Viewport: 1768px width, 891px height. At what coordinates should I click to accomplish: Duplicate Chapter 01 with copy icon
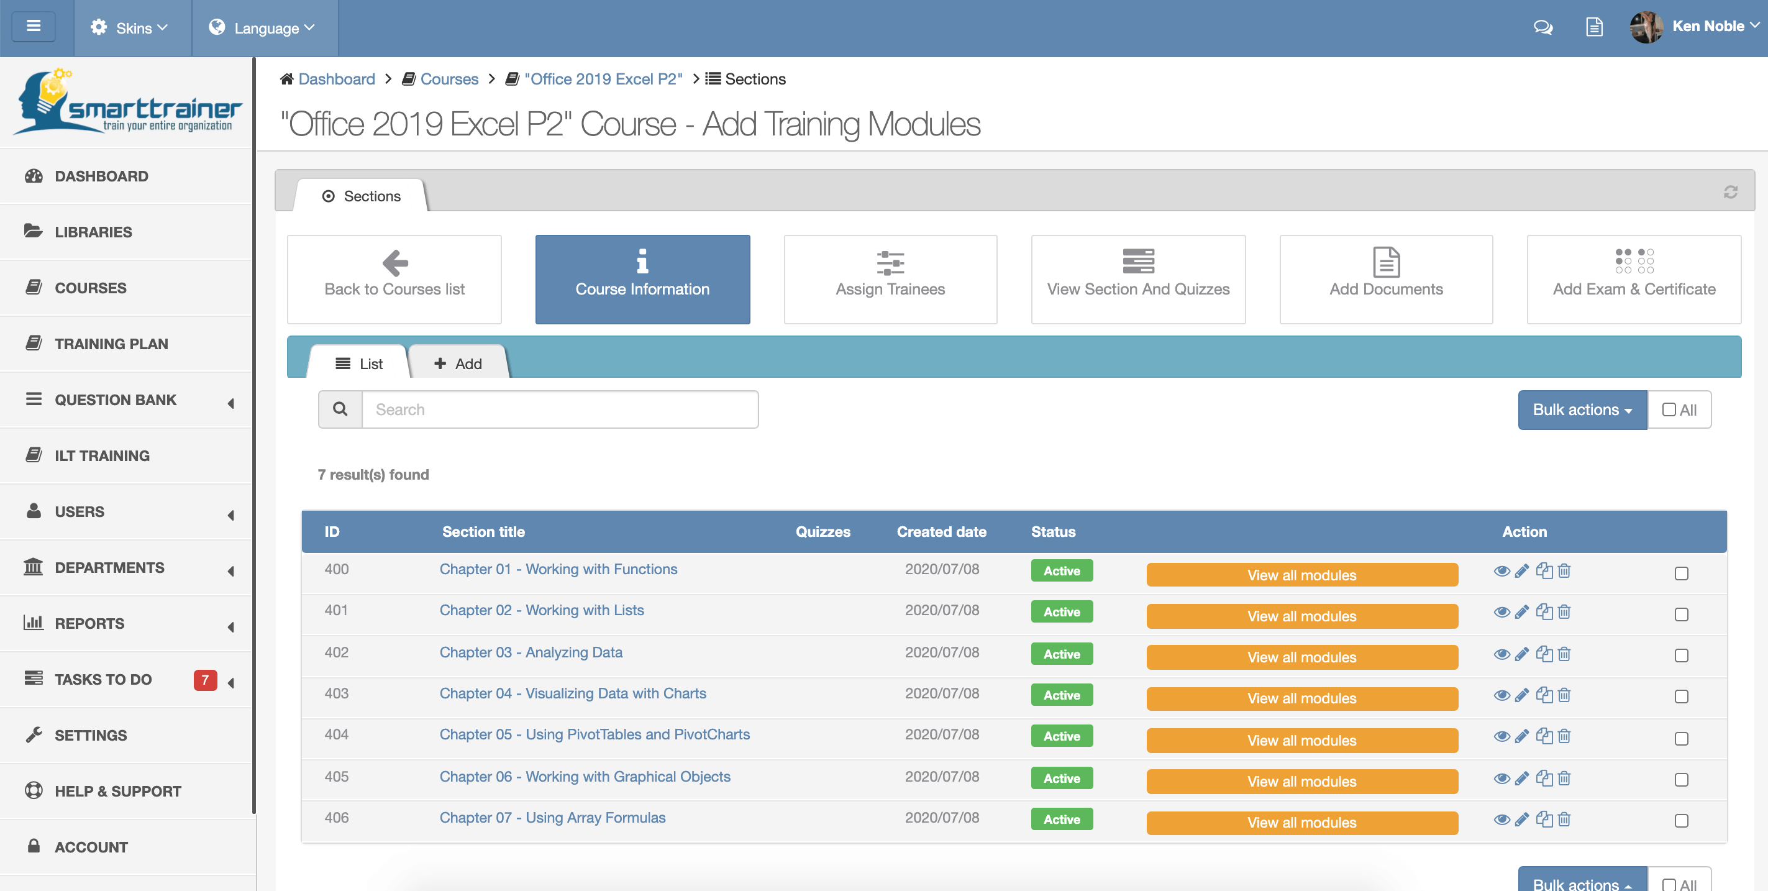[x=1544, y=570]
